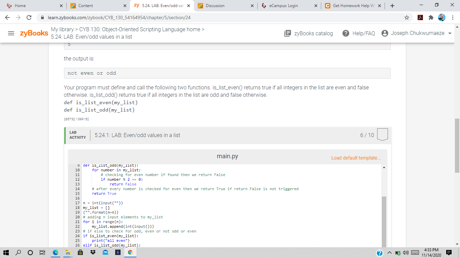Bookmark this page with the star icon
The width and height of the screenshot is (460, 258).
click(407, 17)
